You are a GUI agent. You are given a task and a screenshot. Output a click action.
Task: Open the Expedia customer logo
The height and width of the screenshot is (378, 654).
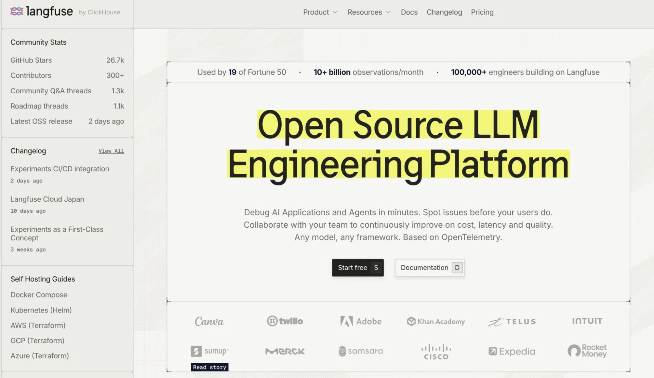click(x=512, y=351)
